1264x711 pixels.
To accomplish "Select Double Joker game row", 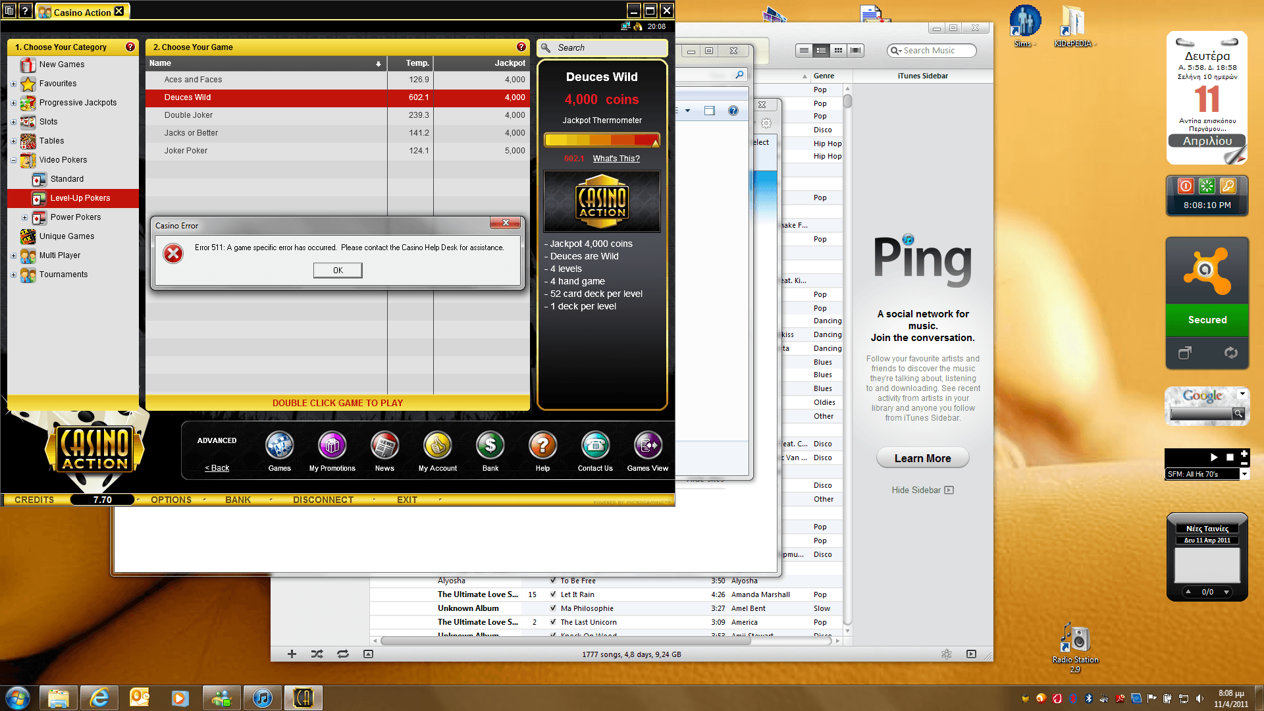I will [337, 115].
